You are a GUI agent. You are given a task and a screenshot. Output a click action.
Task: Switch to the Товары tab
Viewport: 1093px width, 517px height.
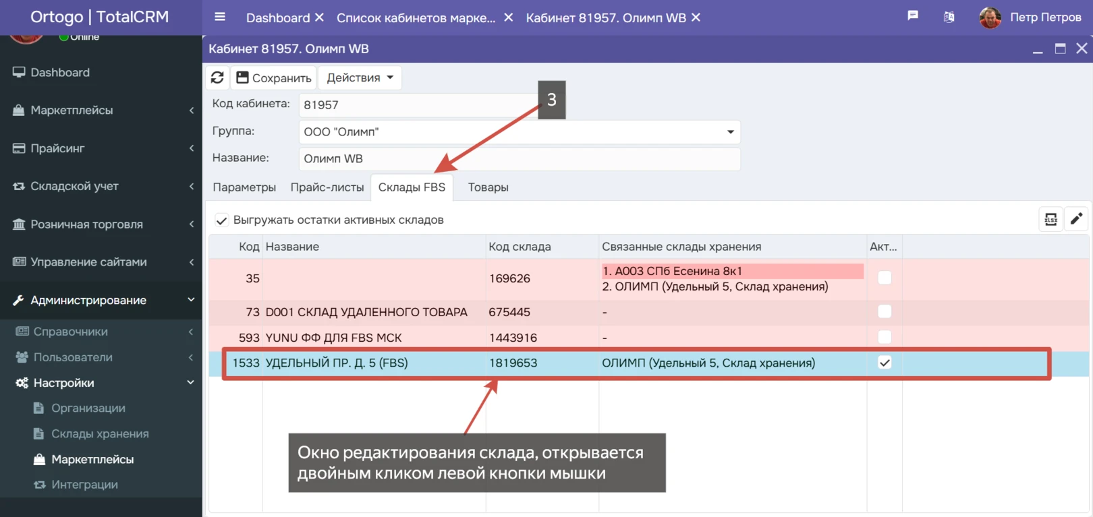tap(488, 187)
